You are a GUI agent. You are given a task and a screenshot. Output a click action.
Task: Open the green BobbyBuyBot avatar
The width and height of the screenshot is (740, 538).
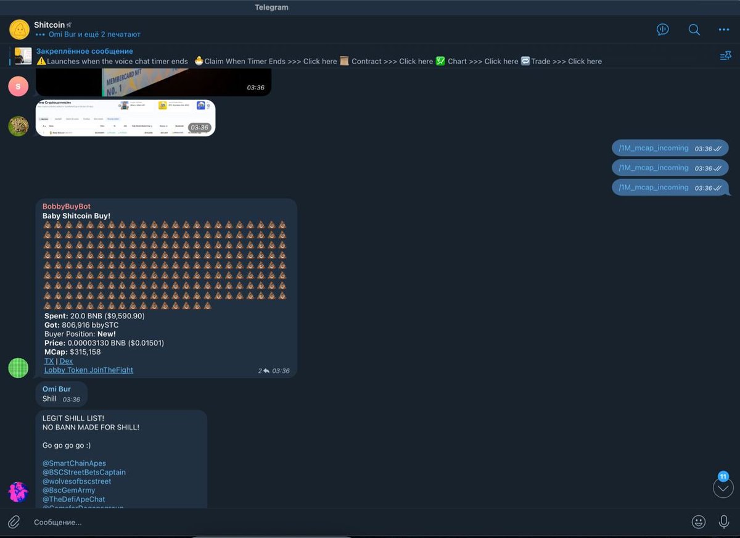18,368
